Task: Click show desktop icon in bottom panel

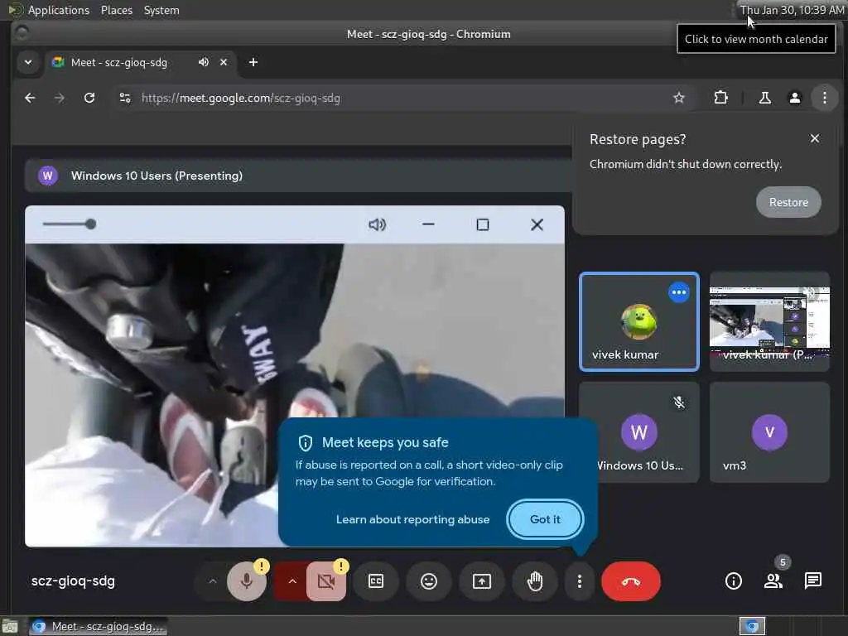Action: (10, 626)
